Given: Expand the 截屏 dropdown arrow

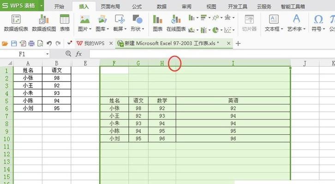Looking at the screenshot, I should (x=126, y=29).
